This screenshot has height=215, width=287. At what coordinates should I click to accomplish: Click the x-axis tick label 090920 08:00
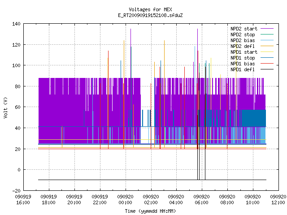227,200
